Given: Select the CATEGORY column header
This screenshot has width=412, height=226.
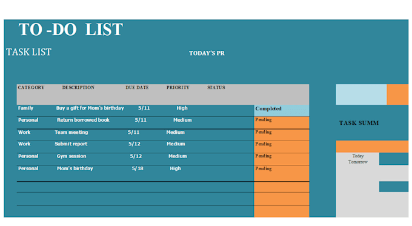Looking at the screenshot, I should click(x=31, y=87).
